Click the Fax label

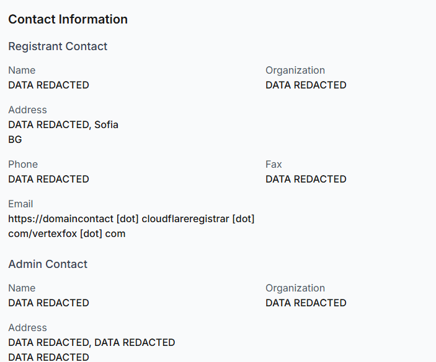tap(274, 164)
